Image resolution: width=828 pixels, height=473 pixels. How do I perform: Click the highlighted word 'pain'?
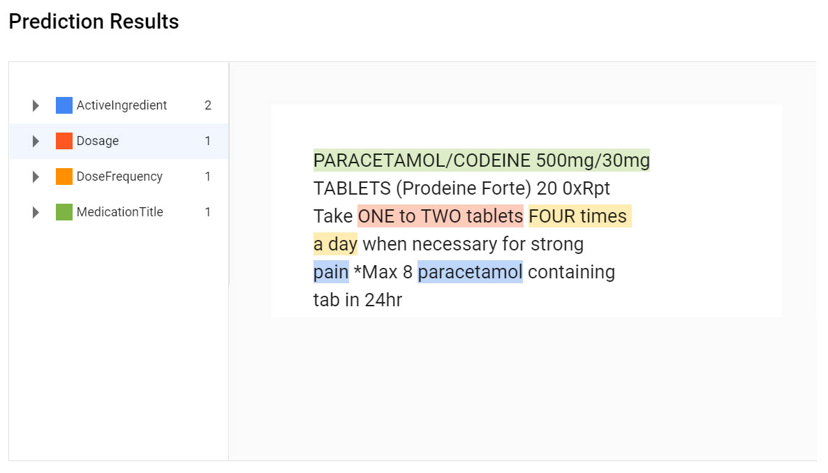click(331, 272)
